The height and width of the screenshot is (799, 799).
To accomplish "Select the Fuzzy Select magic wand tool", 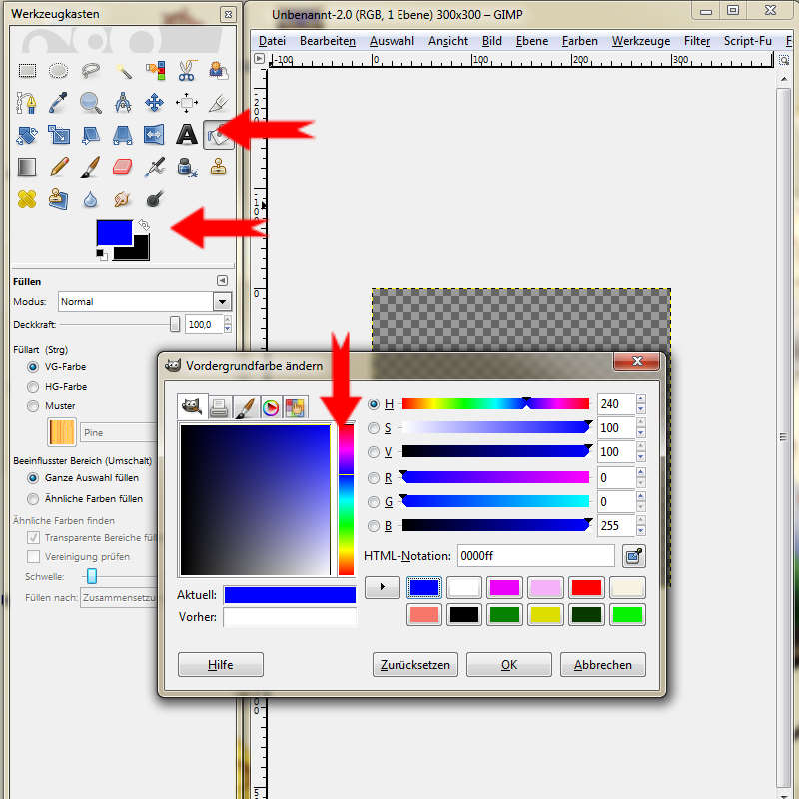I will pyautogui.click(x=123, y=70).
